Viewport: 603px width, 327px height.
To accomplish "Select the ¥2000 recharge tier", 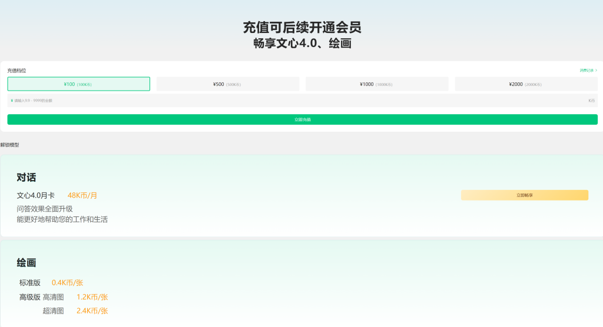I will [526, 84].
